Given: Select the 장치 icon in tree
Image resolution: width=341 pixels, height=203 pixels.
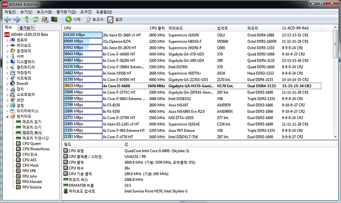Looking at the screenshot, I should (13, 89).
